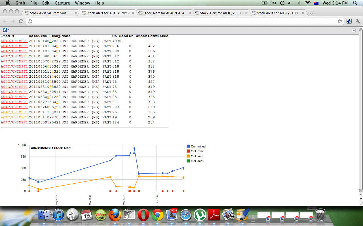Open the Window menu
The height and width of the screenshot is (226, 363).
coord(83,3)
